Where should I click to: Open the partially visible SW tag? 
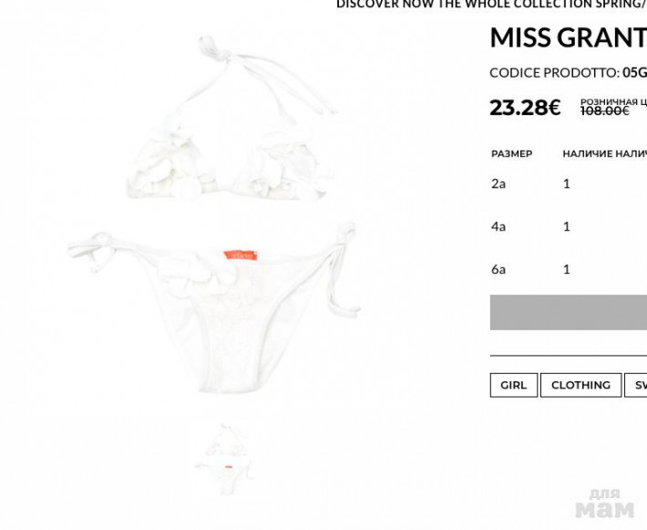pyautogui.click(x=636, y=385)
